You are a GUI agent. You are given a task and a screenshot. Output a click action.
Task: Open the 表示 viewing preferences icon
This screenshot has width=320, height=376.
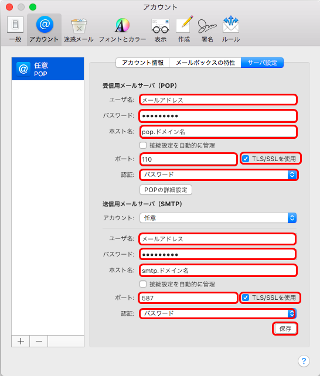click(x=161, y=29)
